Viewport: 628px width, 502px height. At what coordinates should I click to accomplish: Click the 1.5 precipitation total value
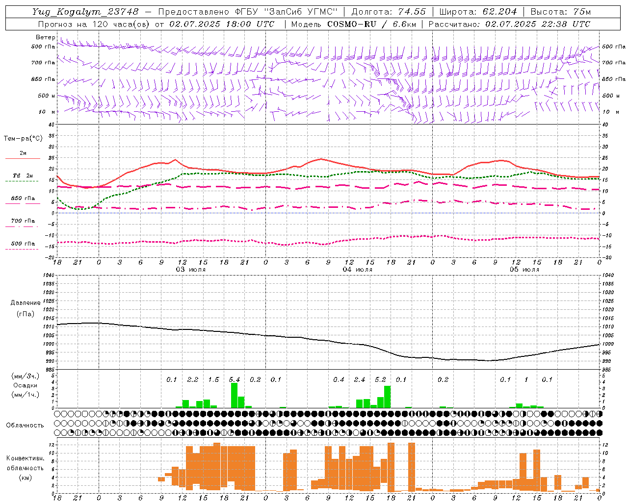[x=213, y=379]
